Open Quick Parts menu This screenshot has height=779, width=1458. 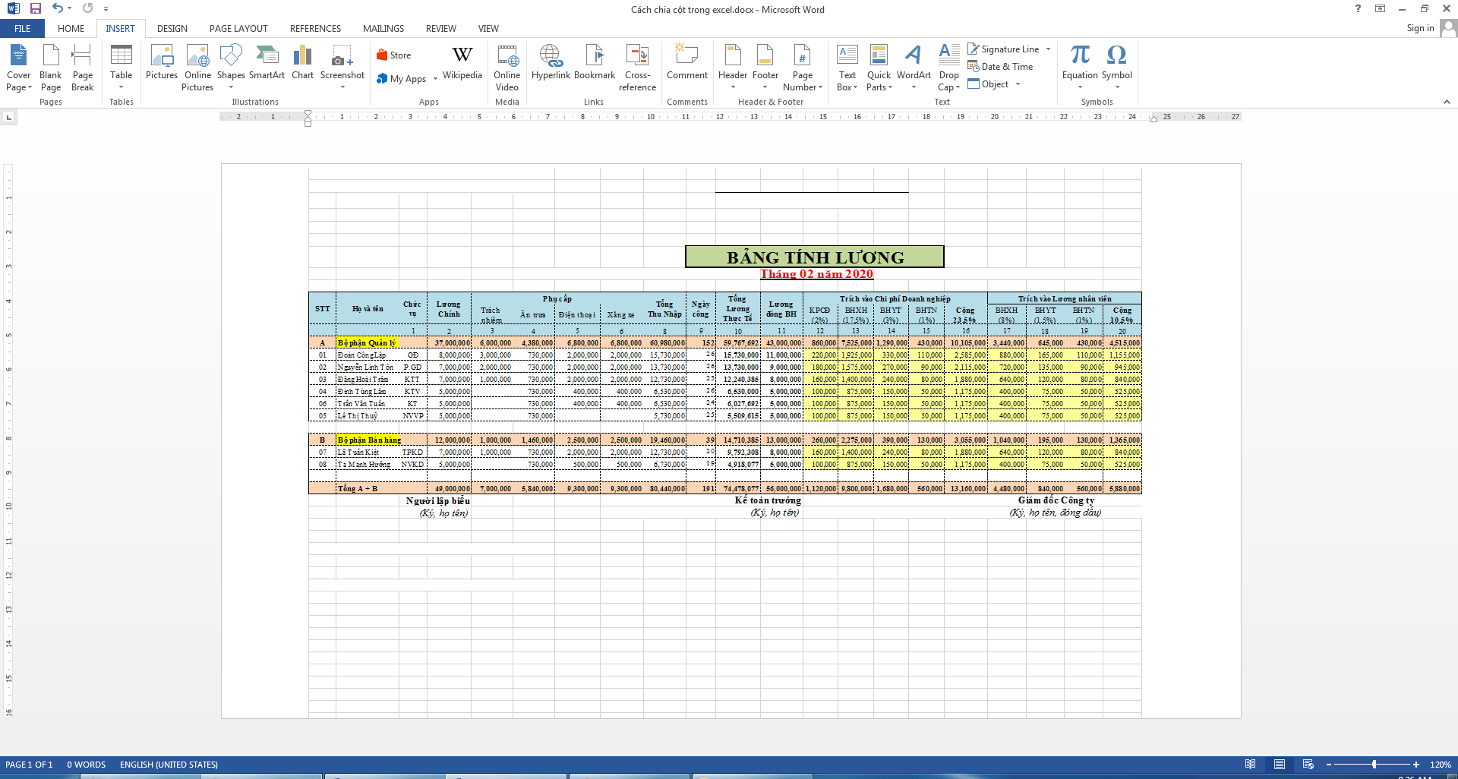pyautogui.click(x=879, y=68)
